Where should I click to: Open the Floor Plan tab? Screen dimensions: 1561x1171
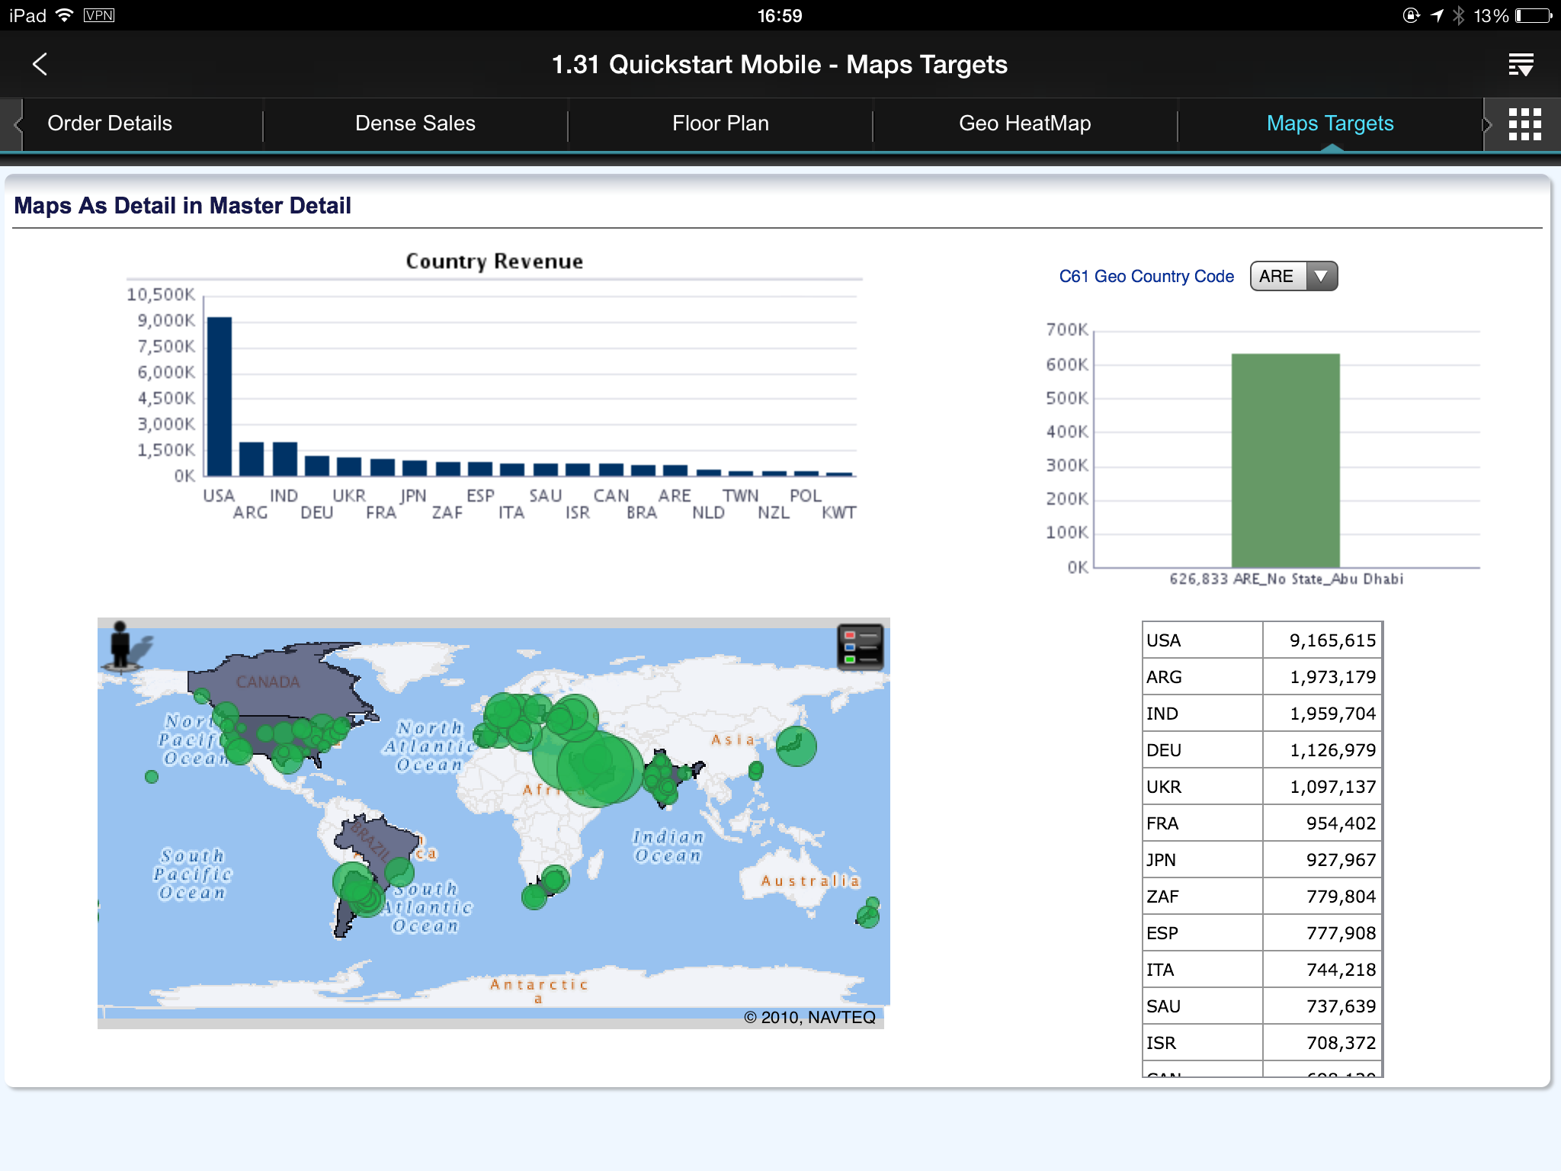(x=720, y=124)
